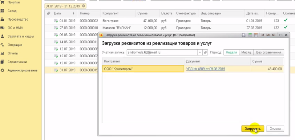Click the truck icon for ОС и НМА
295x140 pixels.
point(3,28)
